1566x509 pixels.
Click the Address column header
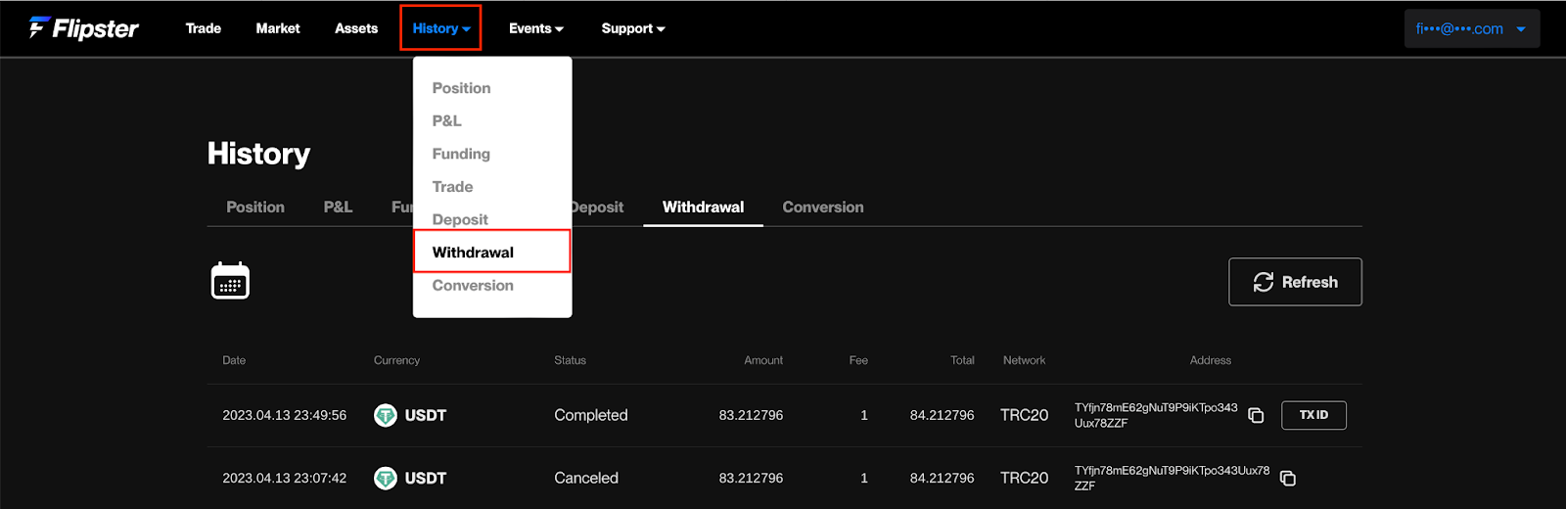coord(1211,360)
